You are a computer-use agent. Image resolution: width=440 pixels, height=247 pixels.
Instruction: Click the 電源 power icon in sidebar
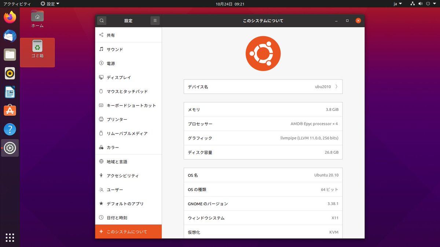click(101, 63)
